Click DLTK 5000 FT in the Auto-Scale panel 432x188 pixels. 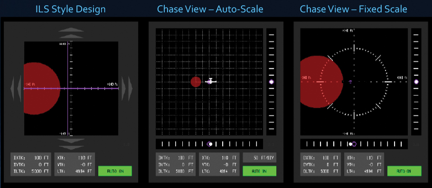[176, 171]
